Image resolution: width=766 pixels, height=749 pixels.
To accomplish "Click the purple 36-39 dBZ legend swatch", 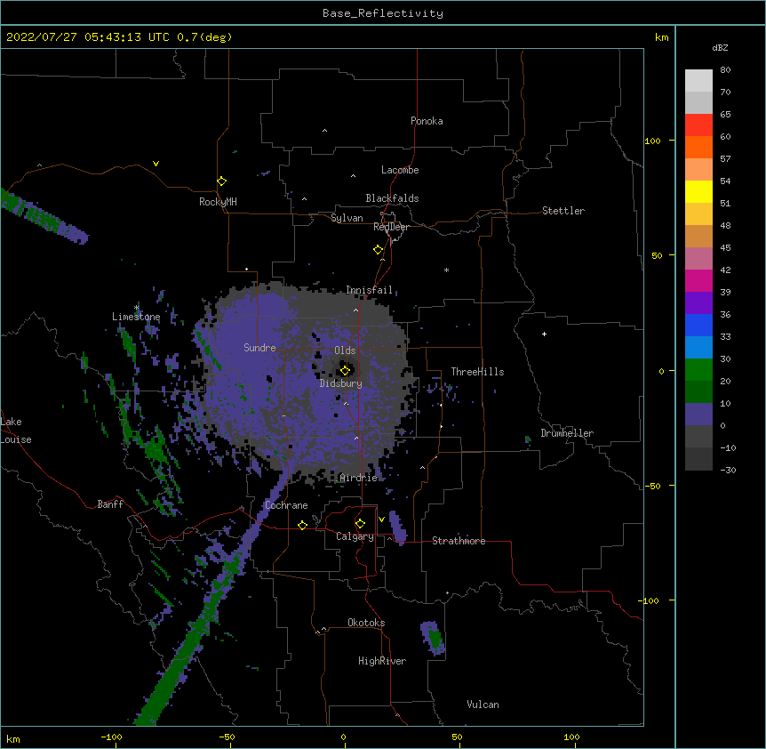I will 698,303.
